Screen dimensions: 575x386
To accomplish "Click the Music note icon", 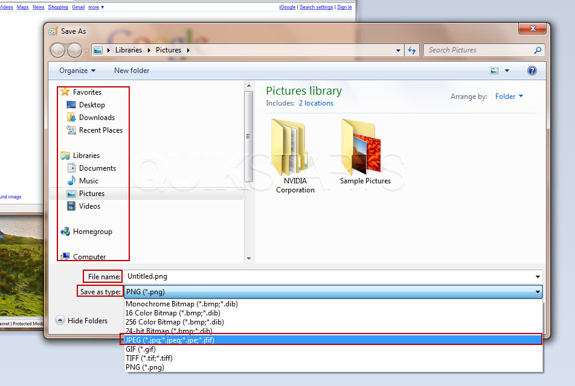I will (71, 180).
